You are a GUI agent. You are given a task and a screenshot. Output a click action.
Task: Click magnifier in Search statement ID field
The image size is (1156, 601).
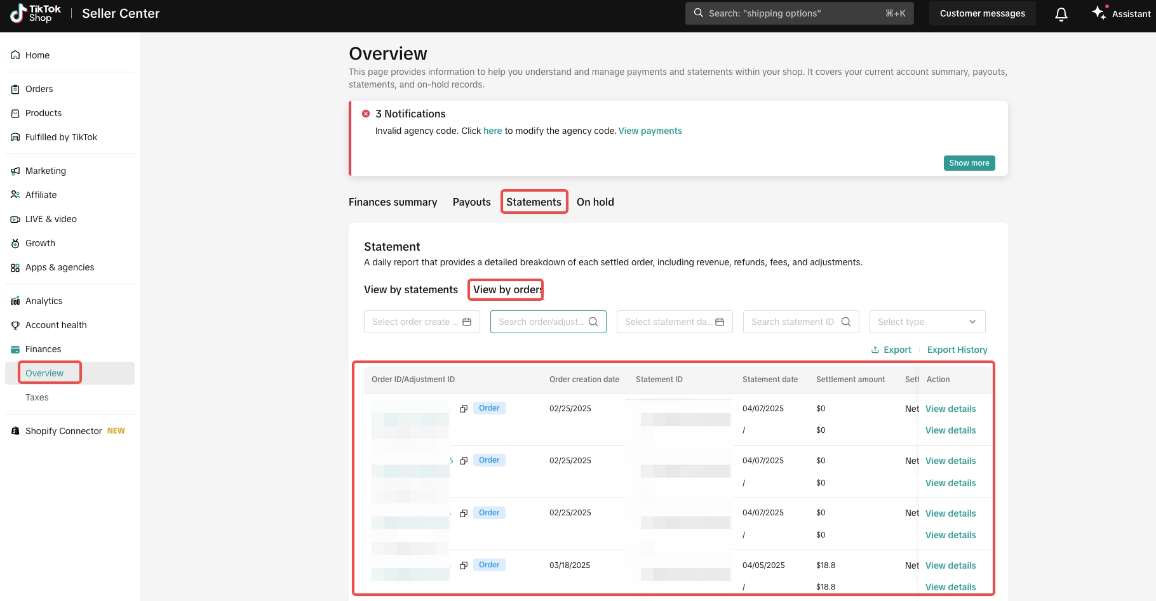[846, 322]
